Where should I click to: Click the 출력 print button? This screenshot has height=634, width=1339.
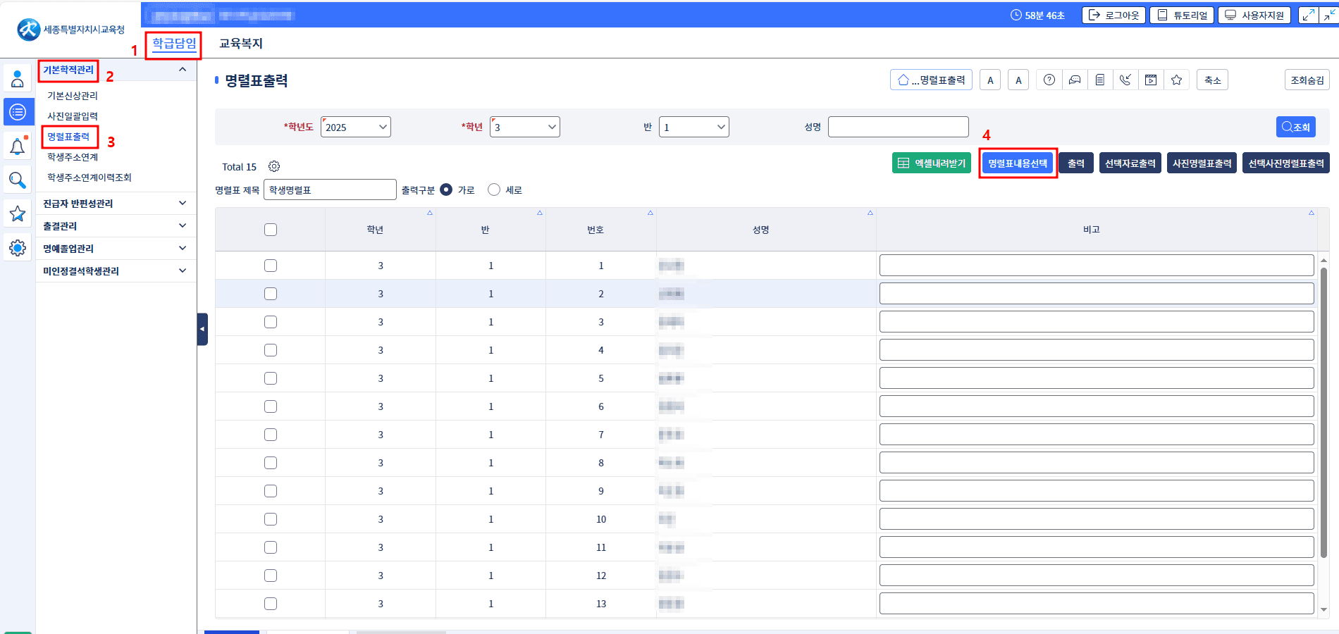[1076, 163]
